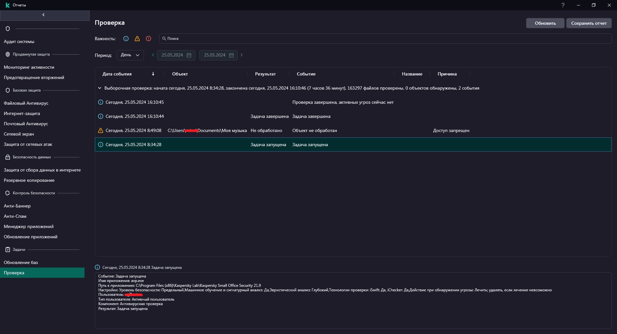
Task: Collapse the sidebar with the left chevron
Action: [x=43, y=15]
